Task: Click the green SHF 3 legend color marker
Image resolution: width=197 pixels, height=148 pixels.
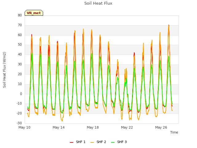Action: [113, 142]
